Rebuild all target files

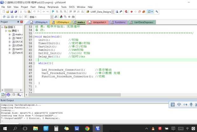click(x=12, y=17)
